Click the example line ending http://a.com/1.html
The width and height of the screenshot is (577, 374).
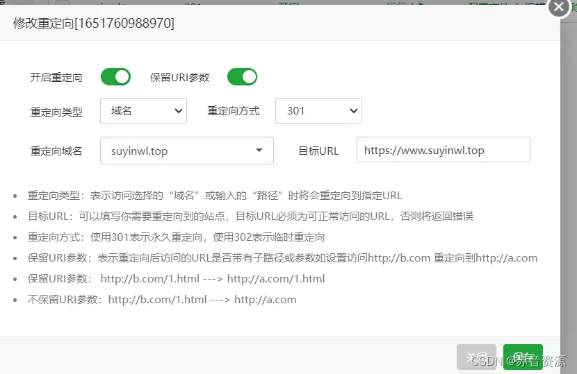pos(177,279)
